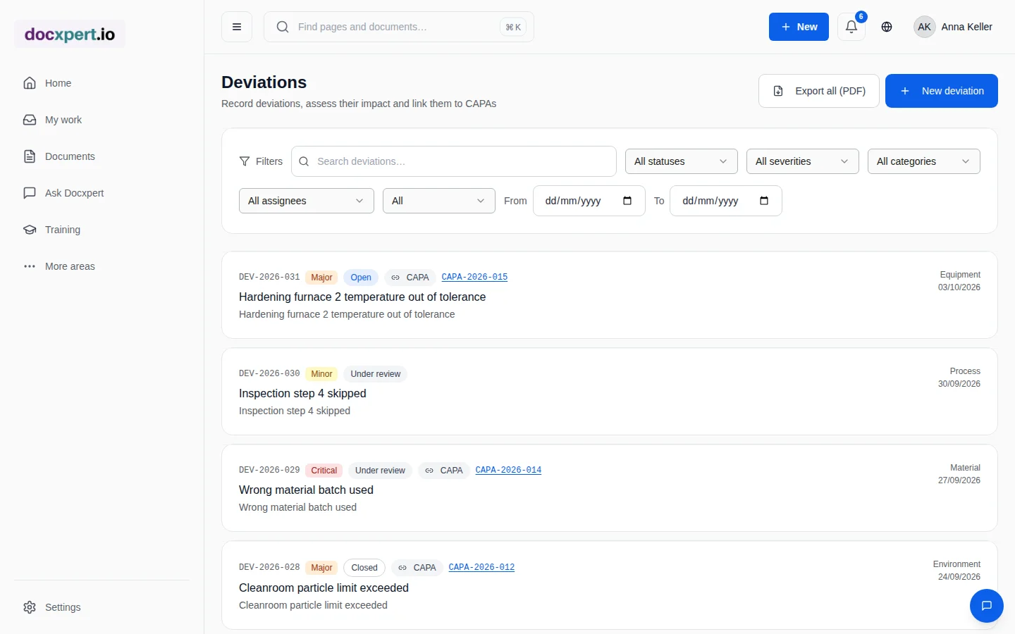Click the Closed status badge
This screenshot has width=1015, height=634.
point(364,568)
